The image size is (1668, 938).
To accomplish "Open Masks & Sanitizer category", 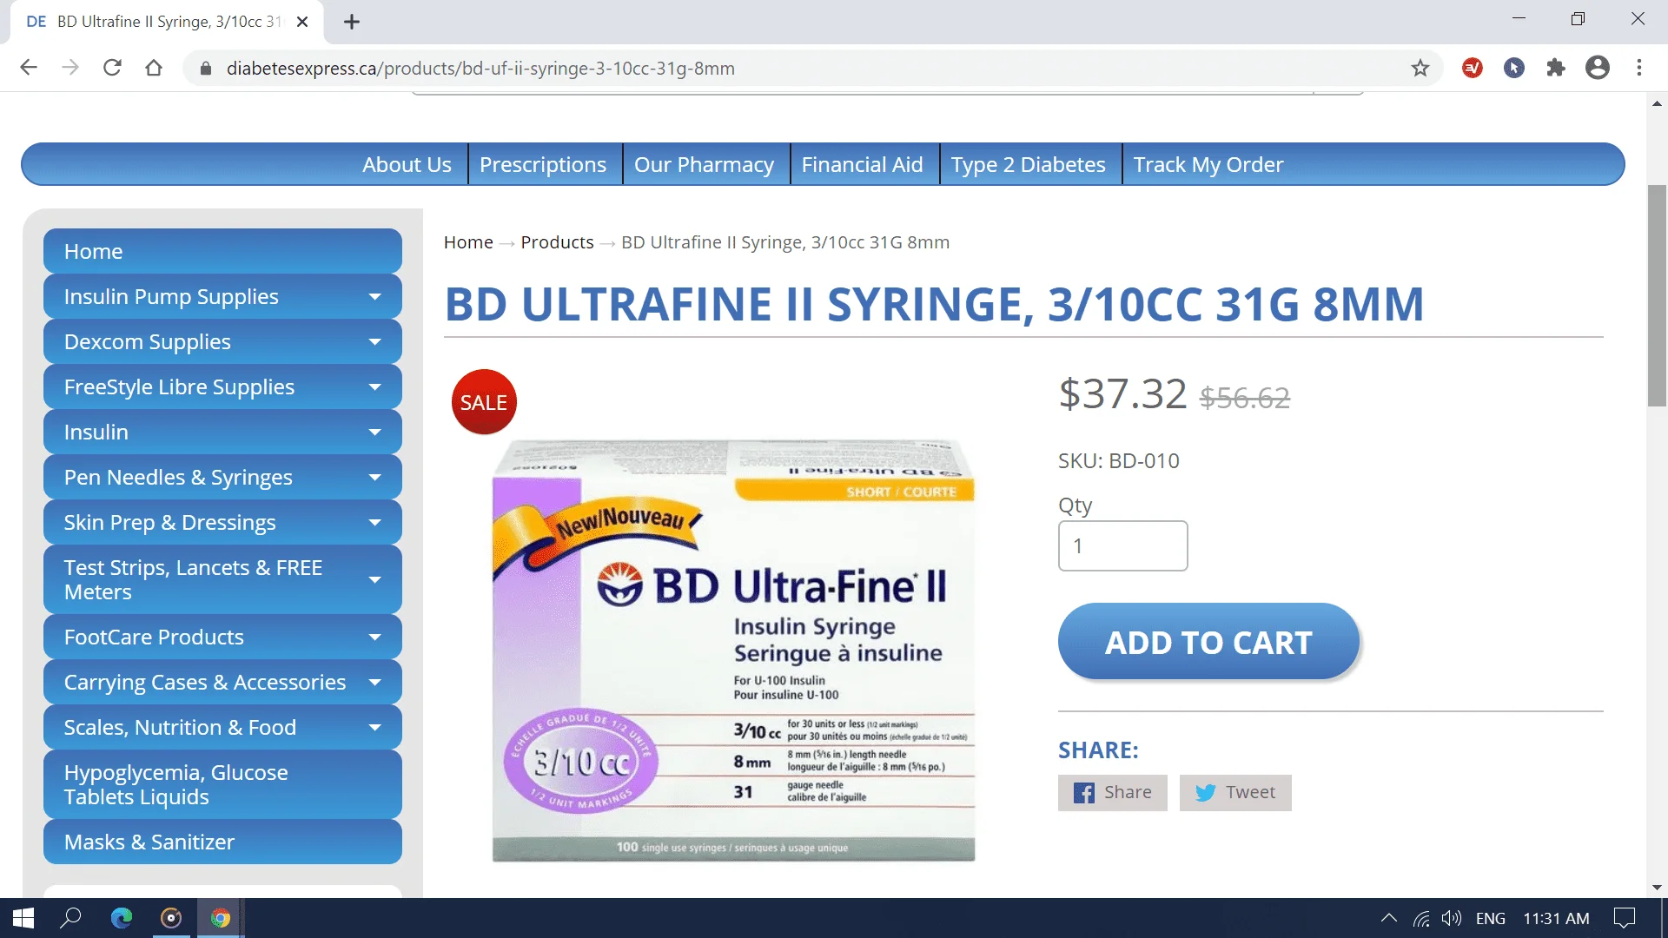I will (x=222, y=842).
